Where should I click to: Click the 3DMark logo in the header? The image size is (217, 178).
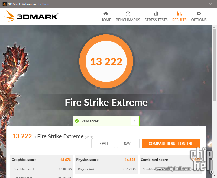tap(31, 16)
